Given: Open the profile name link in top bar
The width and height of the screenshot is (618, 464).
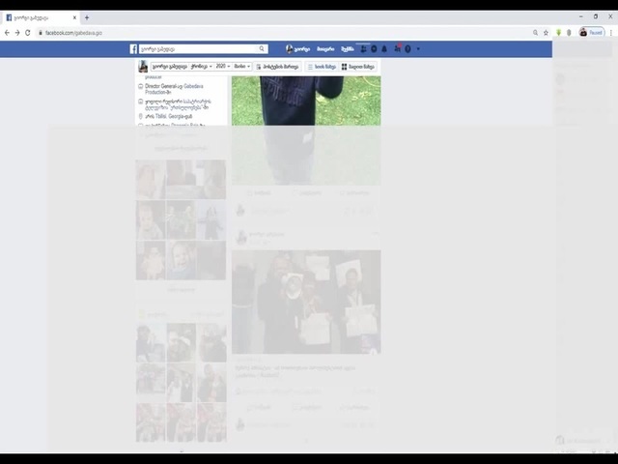Looking at the screenshot, I should tap(298, 48).
